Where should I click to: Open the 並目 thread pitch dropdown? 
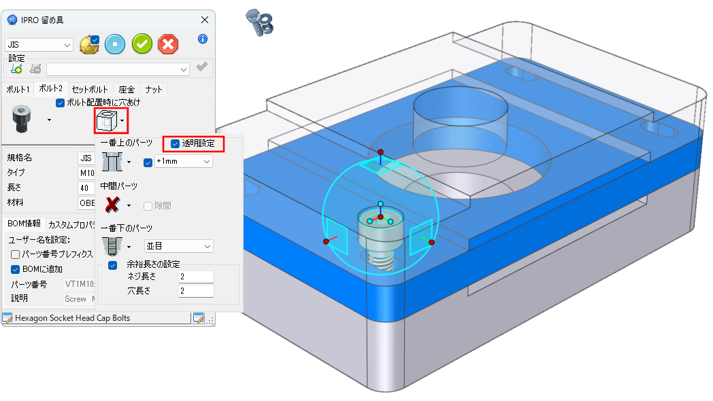tap(179, 246)
